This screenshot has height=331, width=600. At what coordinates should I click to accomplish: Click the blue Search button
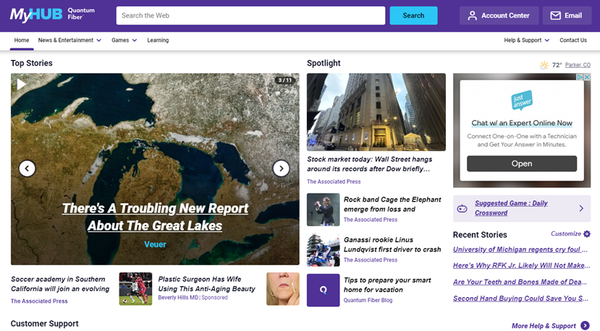[x=413, y=16]
